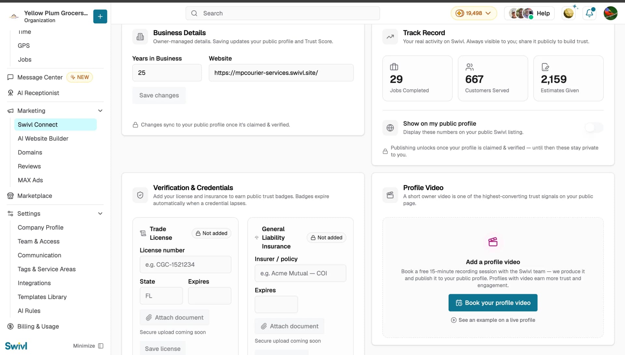Click the License number field
This screenshot has width=625, height=355.
186,265
